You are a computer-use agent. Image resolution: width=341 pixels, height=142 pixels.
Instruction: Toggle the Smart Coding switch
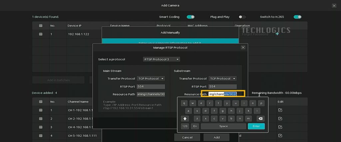(190, 17)
